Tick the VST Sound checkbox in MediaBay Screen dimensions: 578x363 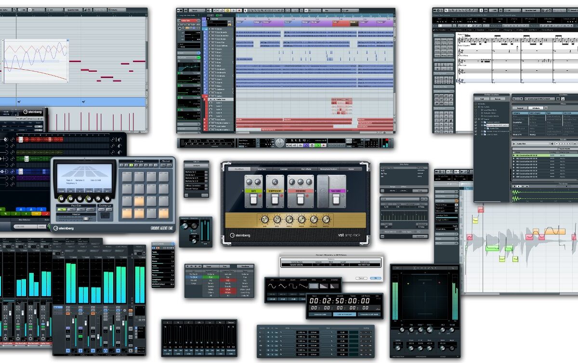click(x=476, y=119)
